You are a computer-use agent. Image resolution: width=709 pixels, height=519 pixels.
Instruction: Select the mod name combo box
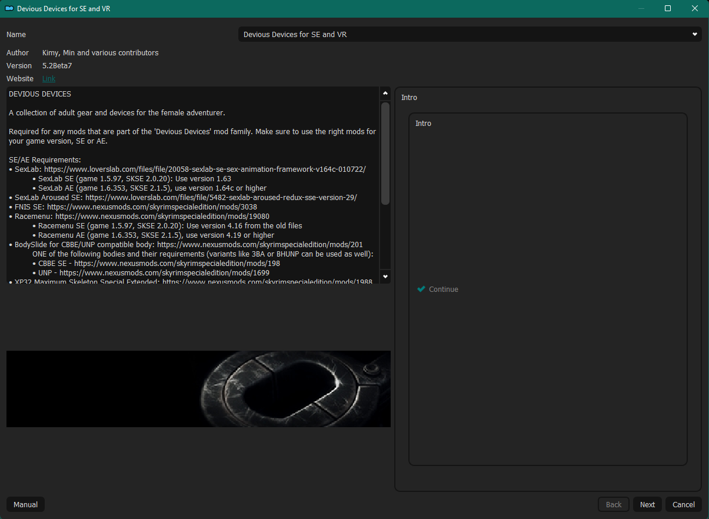[470, 35]
